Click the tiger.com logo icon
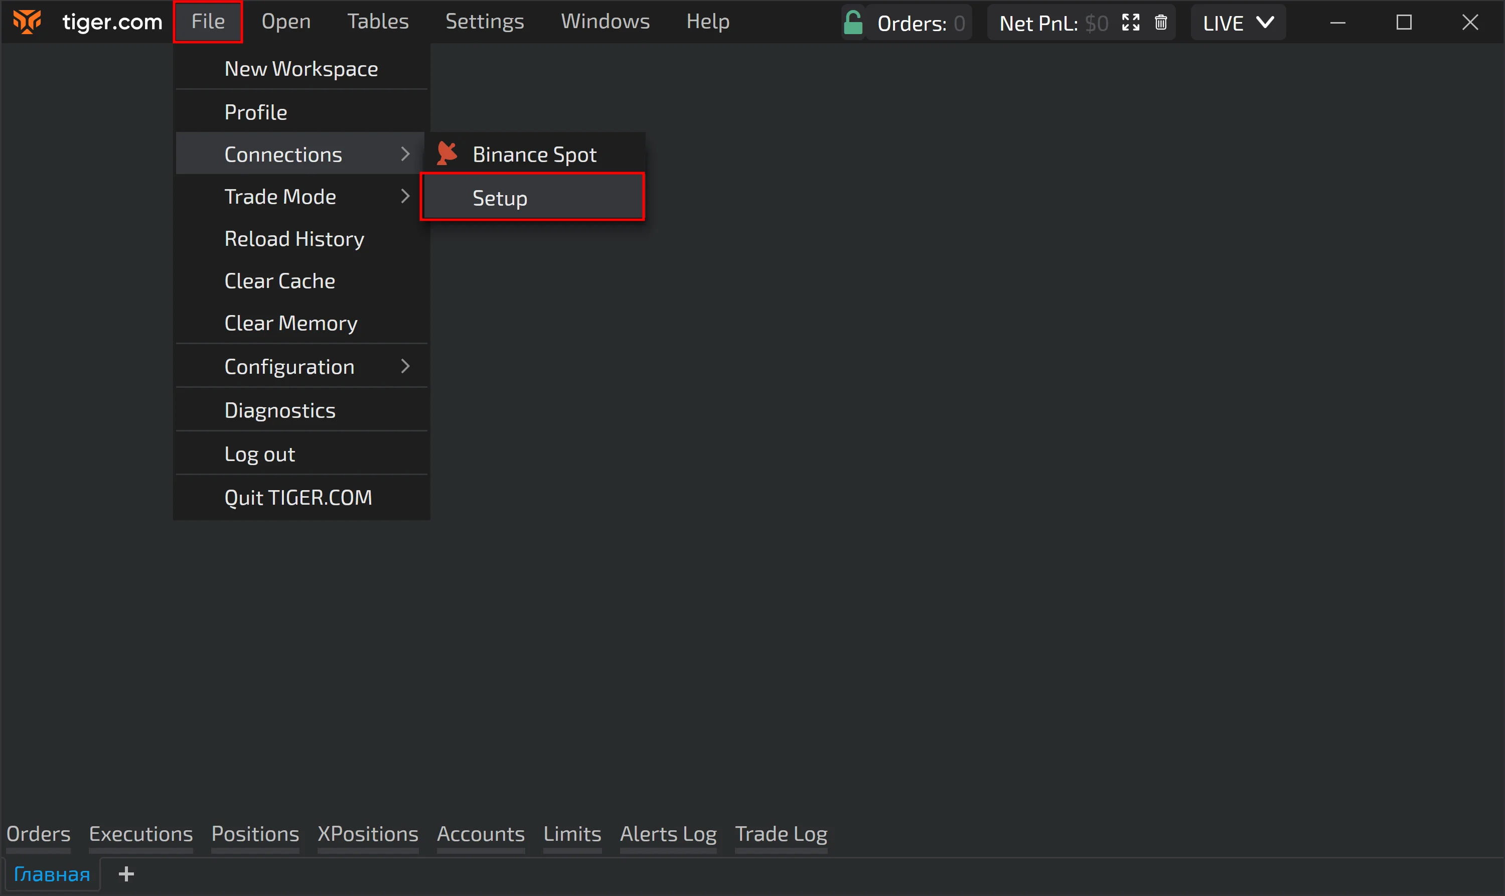This screenshot has width=1505, height=896. click(27, 22)
